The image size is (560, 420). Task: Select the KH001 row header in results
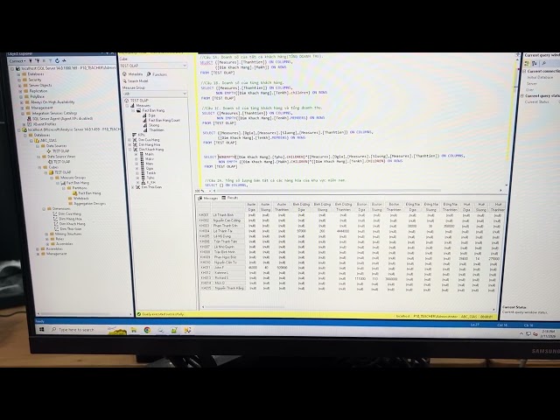(x=203, y=215)
